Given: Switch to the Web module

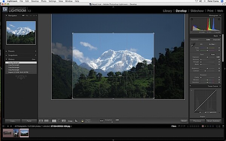Looking at the screenshot, I should coord(220,11).
